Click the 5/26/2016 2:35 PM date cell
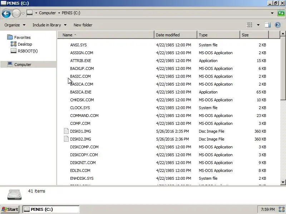The width and height of the screenshot is (286, 214). 172,131
